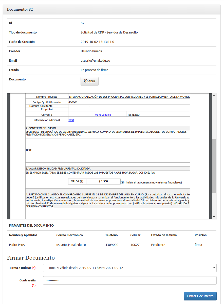Click the Id value 82
The height and width of the screenshot is (304, 224).
pos(82,23)
